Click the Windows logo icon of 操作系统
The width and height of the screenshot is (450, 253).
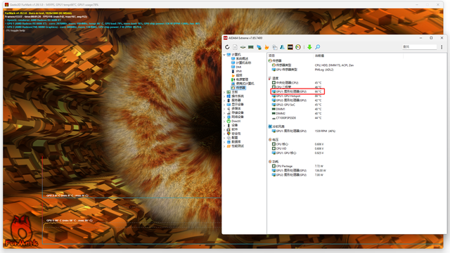229,96
